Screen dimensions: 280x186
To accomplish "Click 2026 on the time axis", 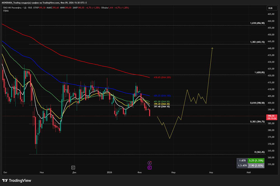I will click(x=109, y=173).
